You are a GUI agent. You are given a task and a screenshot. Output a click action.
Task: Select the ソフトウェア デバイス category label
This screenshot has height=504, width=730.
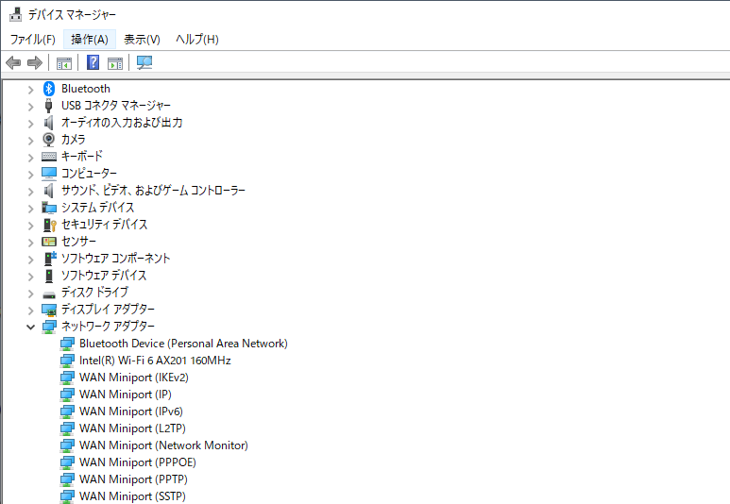point(104,276)
